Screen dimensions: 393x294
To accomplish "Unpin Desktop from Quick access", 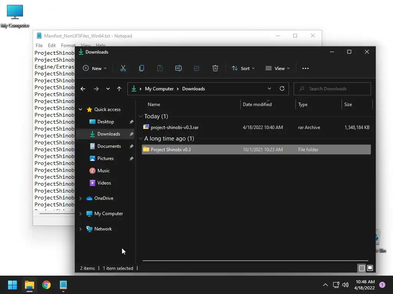I will click(131, 122).
